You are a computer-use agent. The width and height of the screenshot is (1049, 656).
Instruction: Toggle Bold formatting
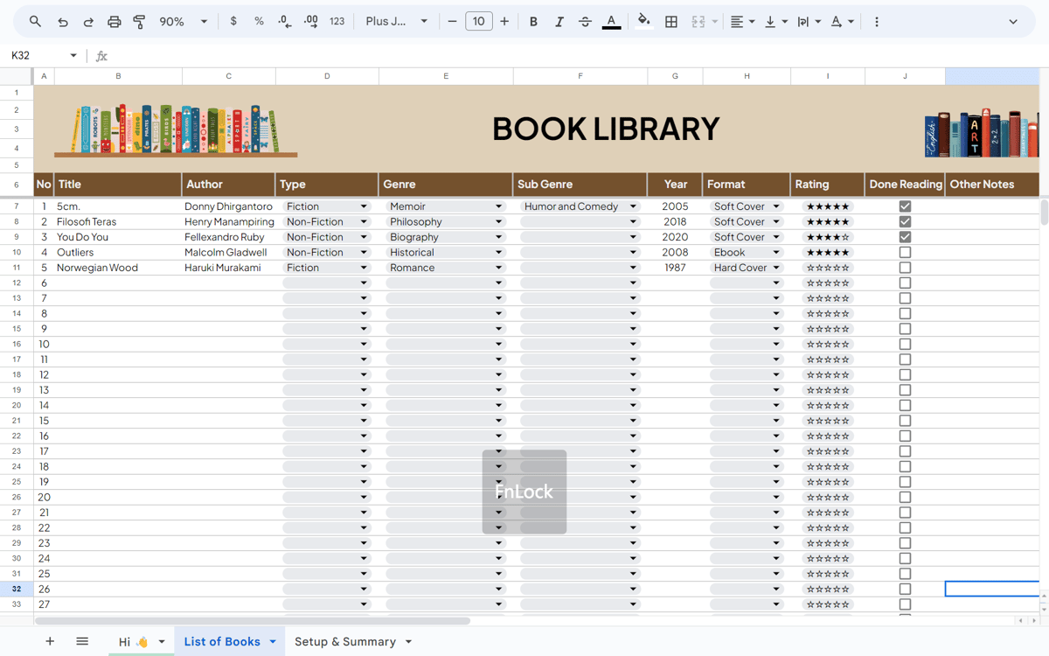[533, 22]
